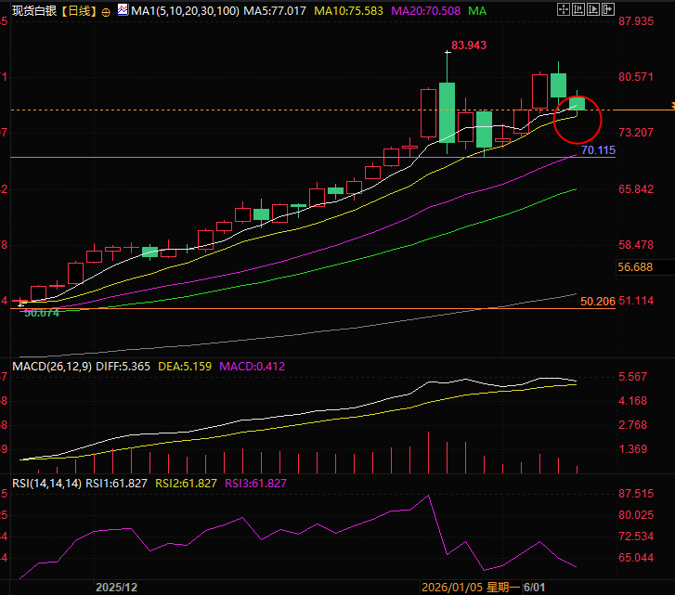The height and width of the screenshot is (595, 675).
Task: Click the 1.369 MACD axis label
Action: coord(633,449)
